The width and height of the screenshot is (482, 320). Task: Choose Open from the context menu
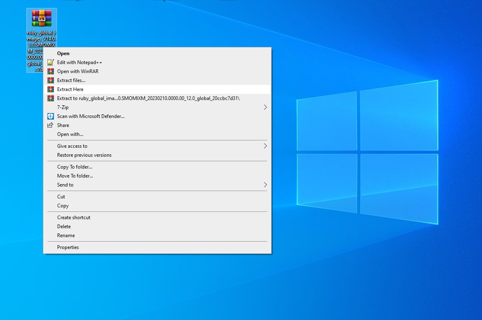pyautogui.click(x=157, y=53)
